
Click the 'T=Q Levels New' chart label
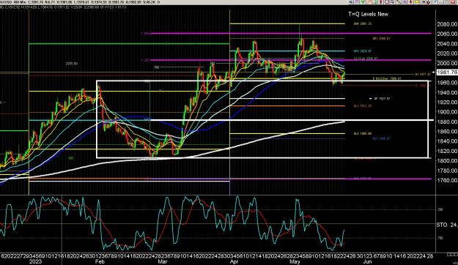[369, 14]
